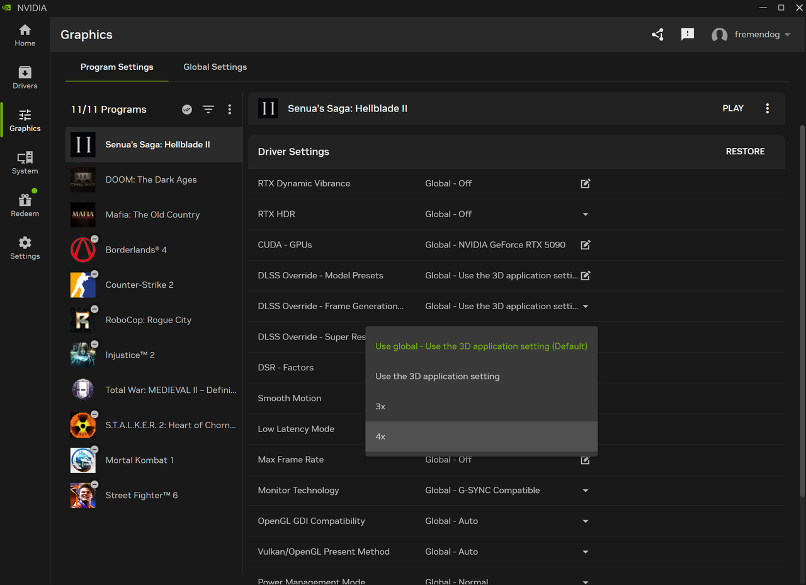This screenshot has height=585, width=806.
Task: Choose Use global default option
Action: tap(481, 346)
